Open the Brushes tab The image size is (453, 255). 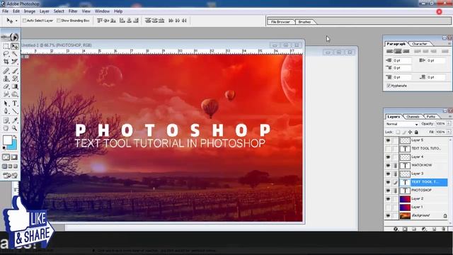click(x=304, y=22)
